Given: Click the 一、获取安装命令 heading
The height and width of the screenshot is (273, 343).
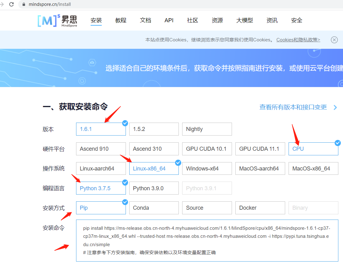Looking at the screenshot, I should coord(75,107).
